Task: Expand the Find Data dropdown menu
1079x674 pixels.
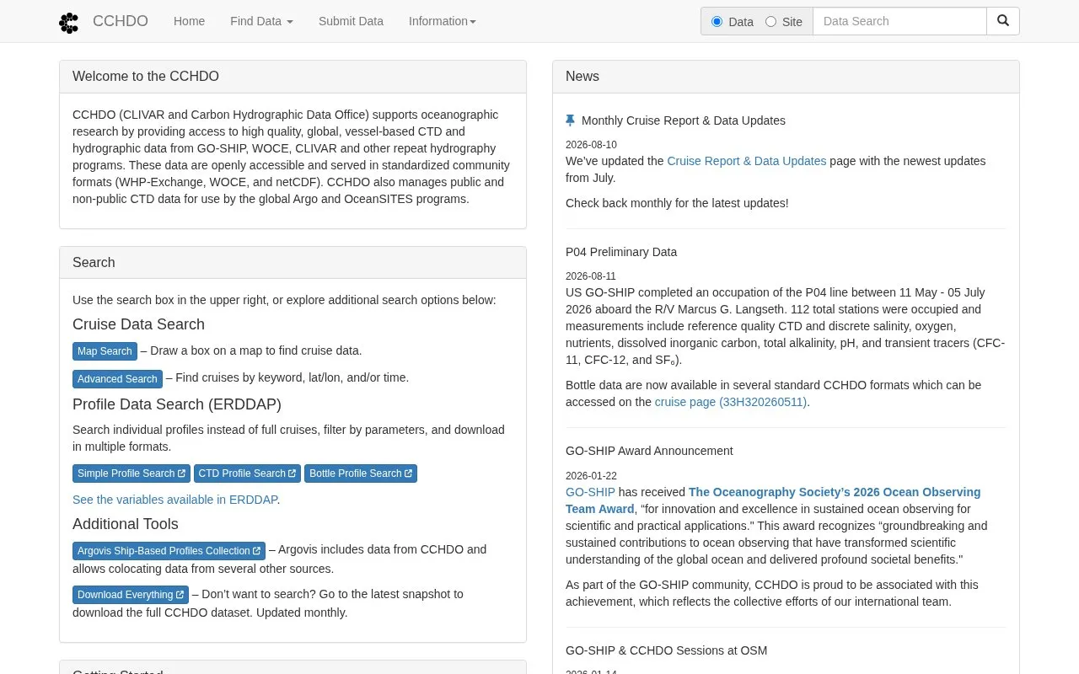Action: (261, 21)
